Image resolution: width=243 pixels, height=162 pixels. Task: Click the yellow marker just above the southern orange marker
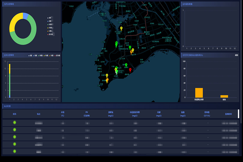[107, 76]
